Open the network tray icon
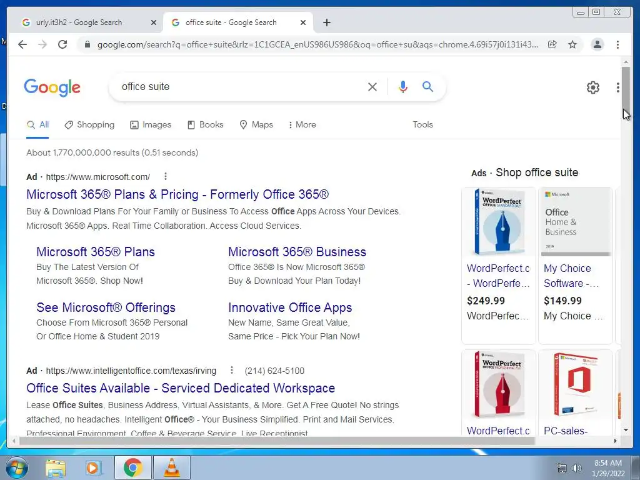Screen dimensions: 640x480 coord(562,468)
